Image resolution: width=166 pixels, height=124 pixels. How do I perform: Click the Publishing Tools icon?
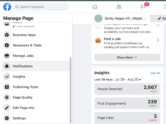tap(7, 87)
